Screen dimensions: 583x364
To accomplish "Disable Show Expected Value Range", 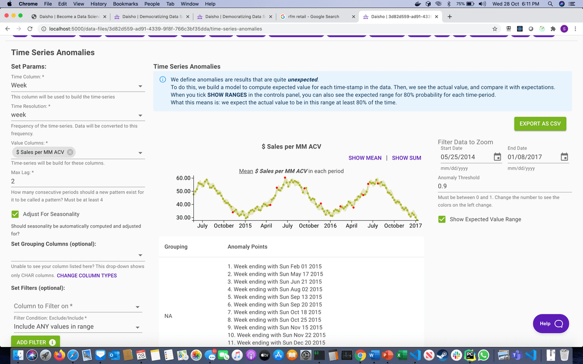I will point(441,219).
